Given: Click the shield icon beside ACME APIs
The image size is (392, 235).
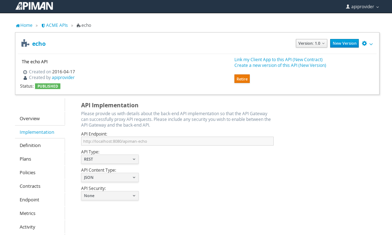Looking at the screenshot, I should [x=43, y=25].
